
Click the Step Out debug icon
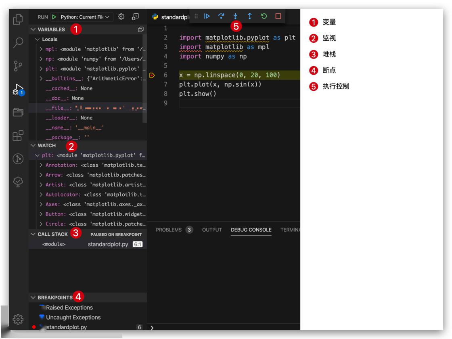(x=250, y=16)
